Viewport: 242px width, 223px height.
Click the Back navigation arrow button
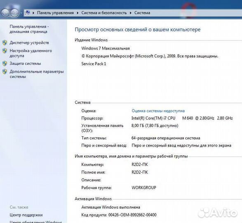point(5,12)
